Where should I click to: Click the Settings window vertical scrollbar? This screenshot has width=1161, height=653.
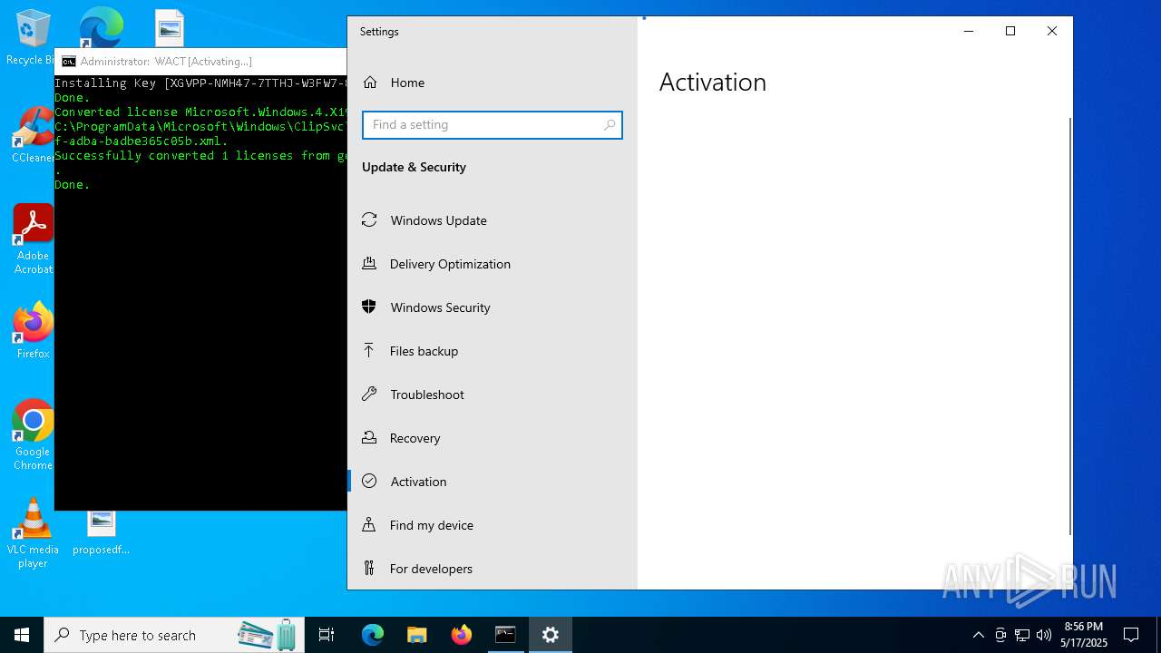(x=1070, y=326)
